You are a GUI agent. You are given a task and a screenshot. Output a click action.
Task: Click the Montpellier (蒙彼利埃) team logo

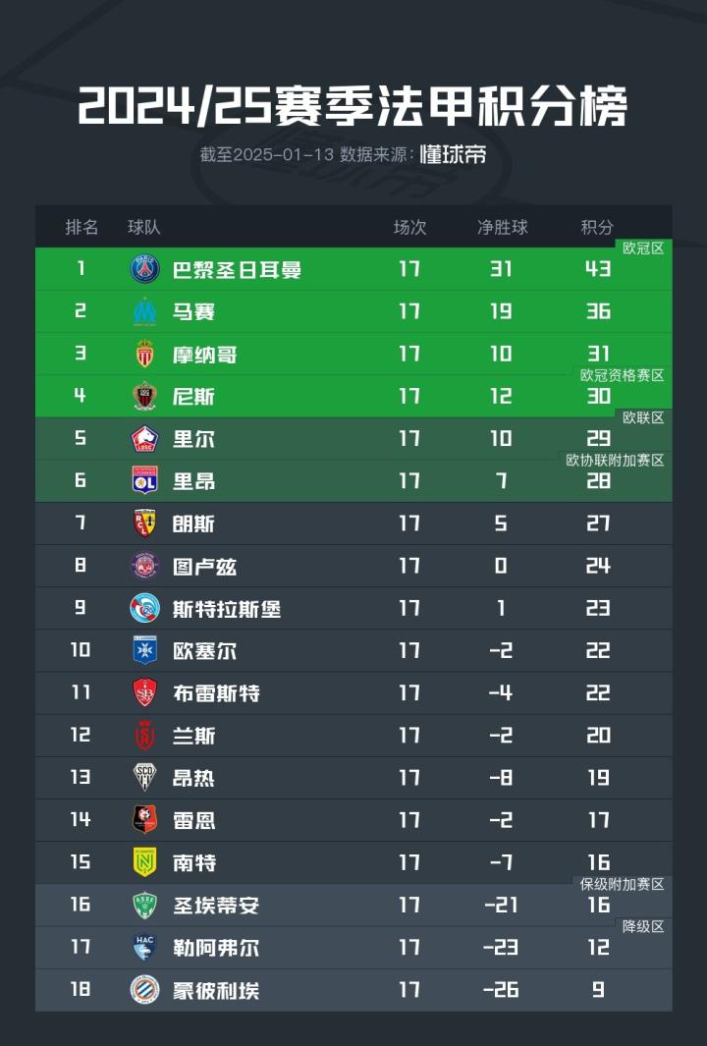(x=145, y=990)
